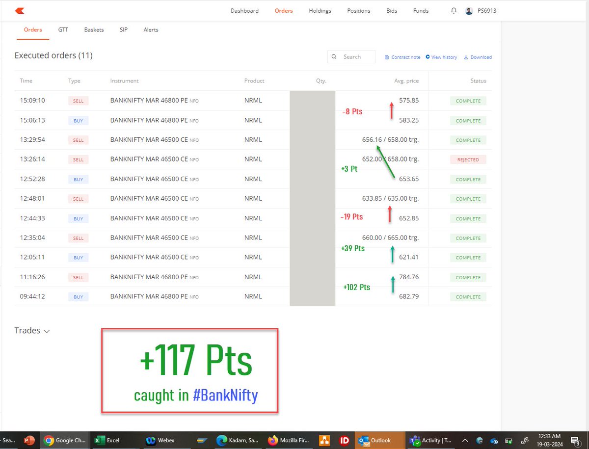The image size is (589, 449).
Task: Click the 652.85 average price
Action: (x=409, y=218)
